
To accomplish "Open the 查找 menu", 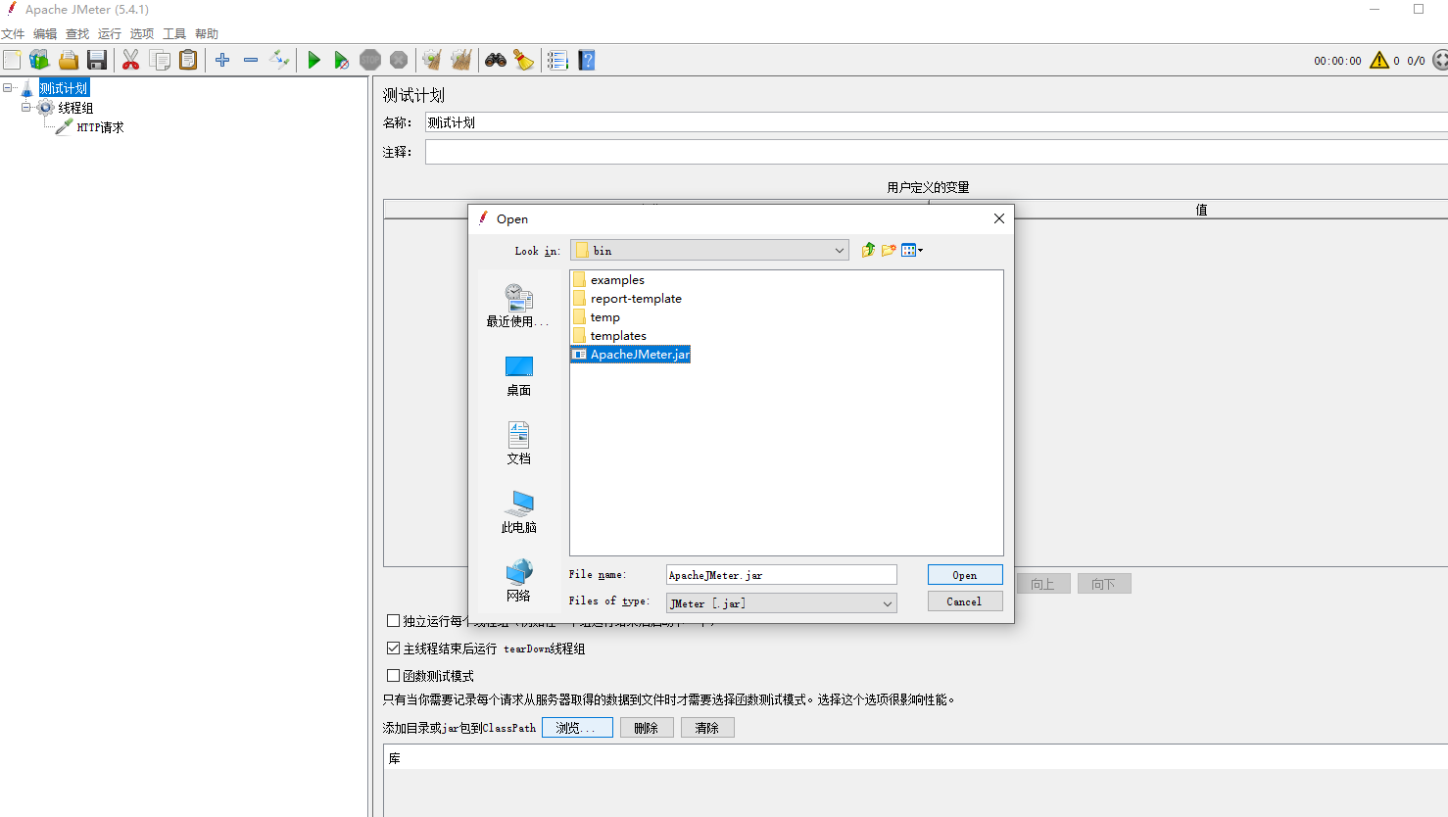I will [77, 34].
